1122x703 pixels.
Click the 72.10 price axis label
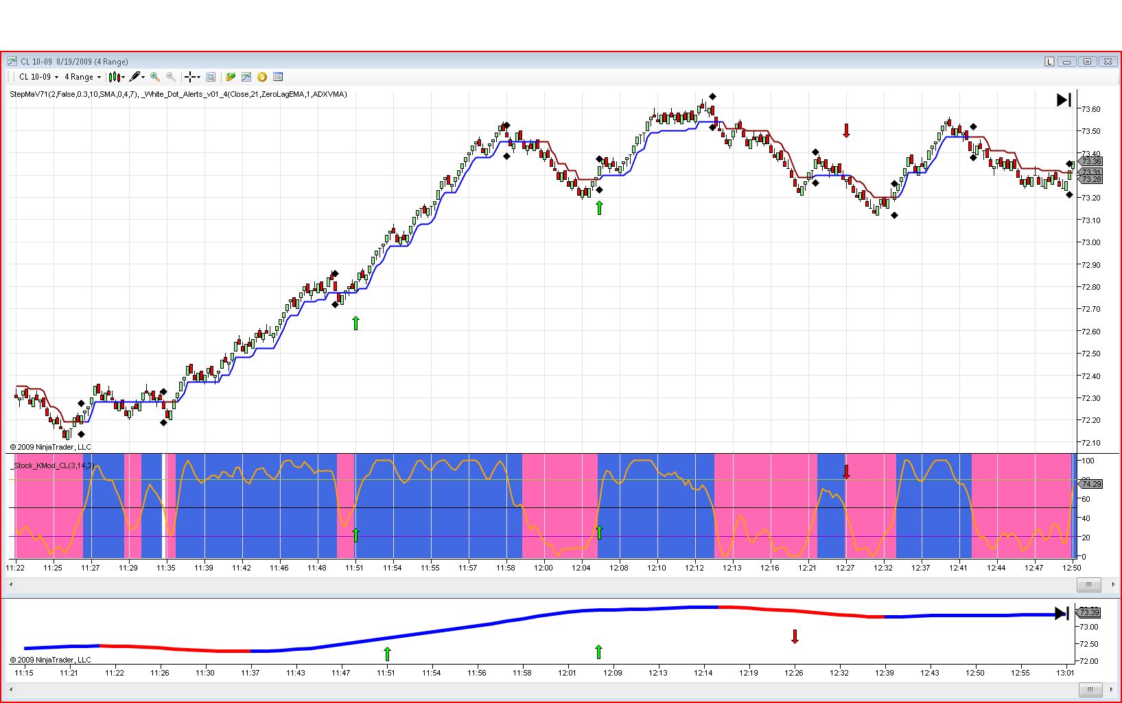tap(1090, 443)
